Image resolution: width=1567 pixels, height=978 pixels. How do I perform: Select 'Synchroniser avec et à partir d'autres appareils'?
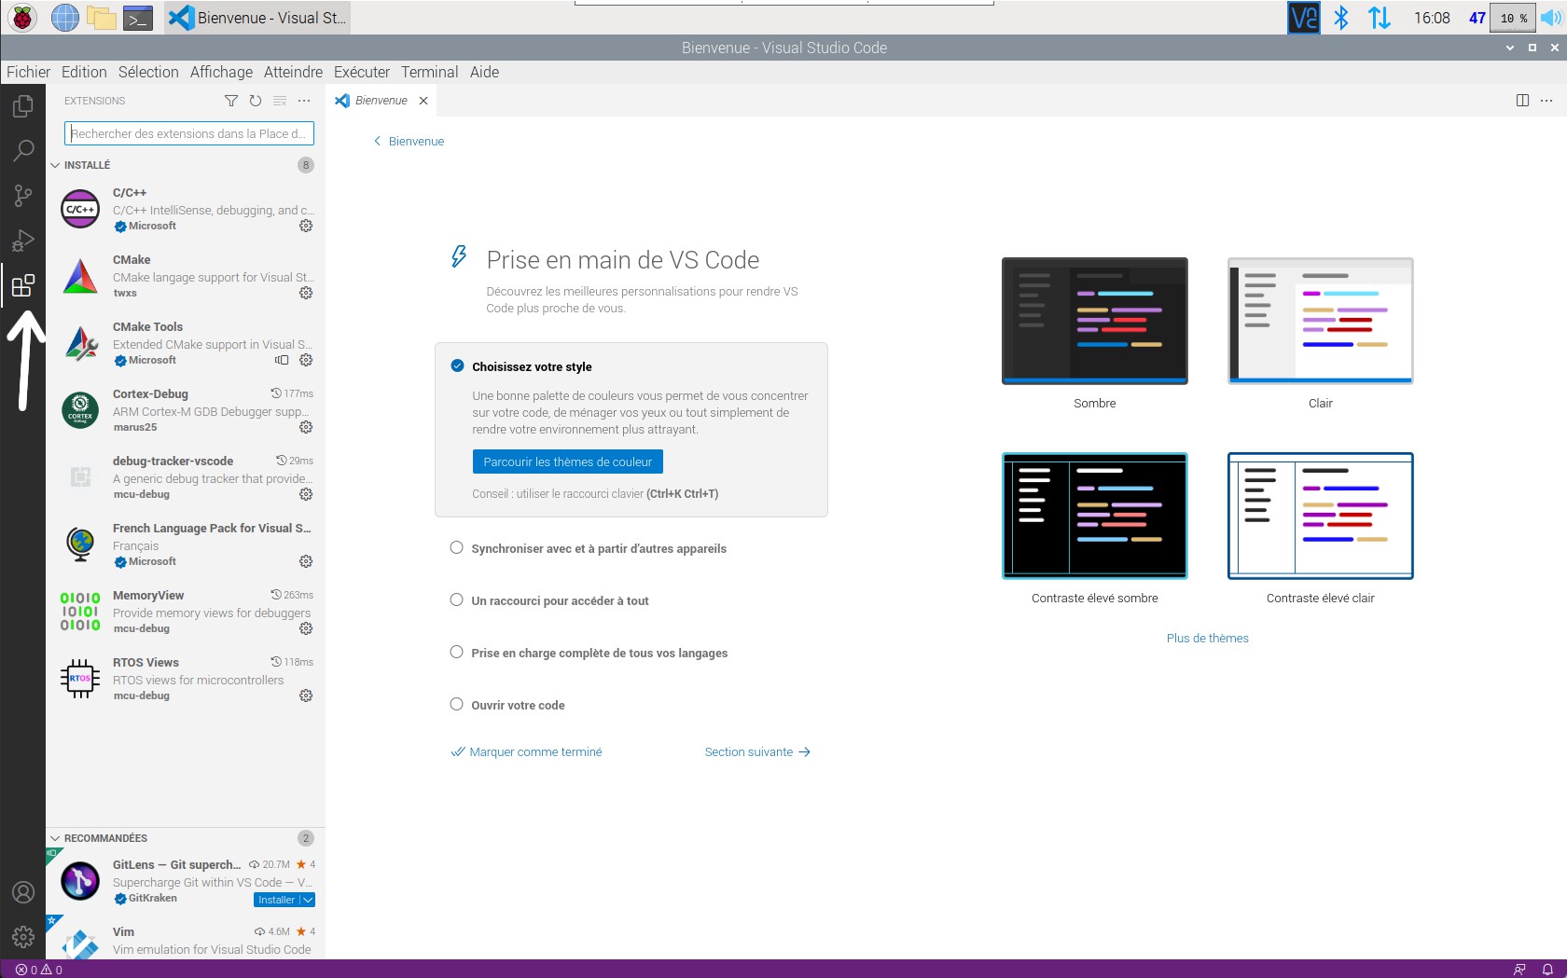599,548
